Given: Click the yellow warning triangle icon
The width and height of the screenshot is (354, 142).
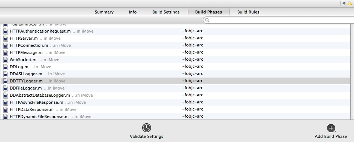Looking at the screenshot, I should [350, 3].
